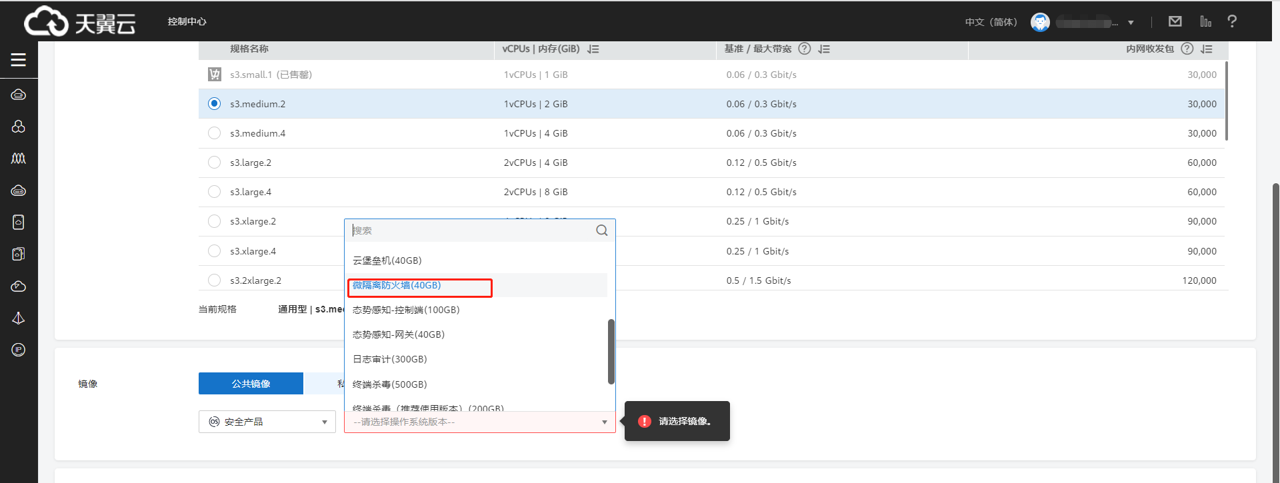Expand the 请选择操作系统版本 dropdown

479,422
